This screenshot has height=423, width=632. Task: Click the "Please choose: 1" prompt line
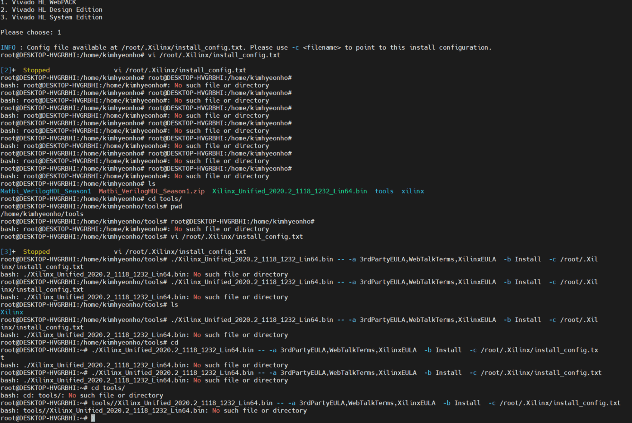click(31, 32)
